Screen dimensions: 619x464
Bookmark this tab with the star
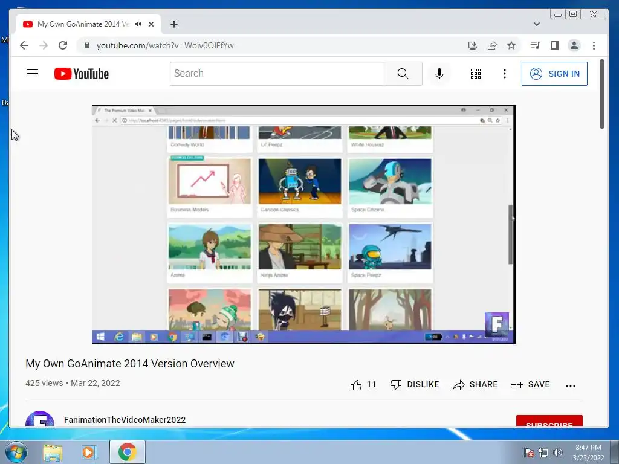pyautogui.click(x=511, y=45)
